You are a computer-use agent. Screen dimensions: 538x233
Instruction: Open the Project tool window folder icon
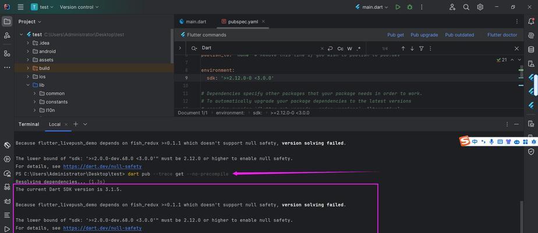coord(7,22)
